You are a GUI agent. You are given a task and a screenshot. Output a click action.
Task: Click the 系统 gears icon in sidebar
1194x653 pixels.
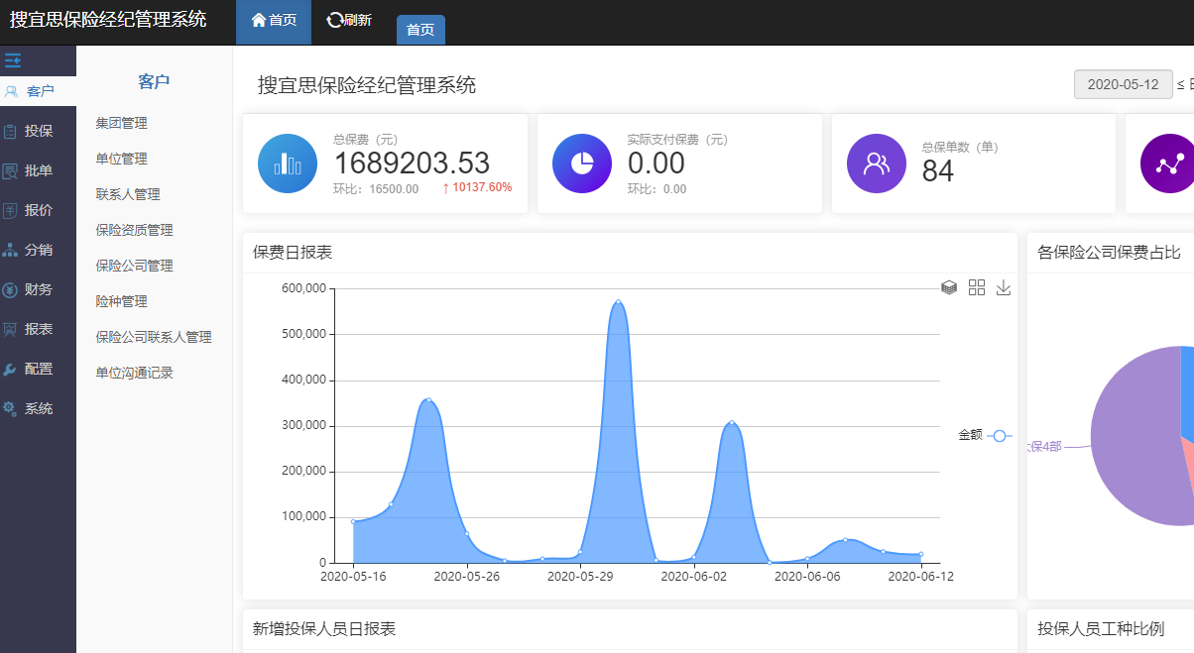click(x=10, y=408)
